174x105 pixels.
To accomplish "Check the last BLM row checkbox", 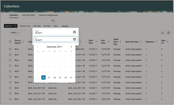I will click(x=10, y=99).
